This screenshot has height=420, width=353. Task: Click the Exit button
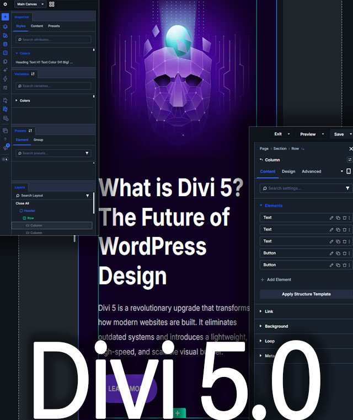tap(278, 134)
